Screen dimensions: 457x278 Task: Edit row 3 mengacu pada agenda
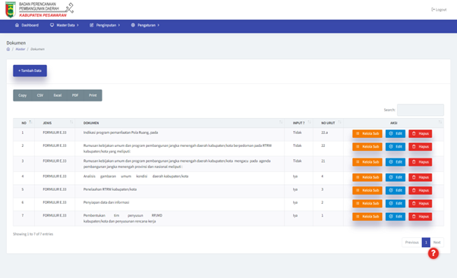click(x=396, y=162)
